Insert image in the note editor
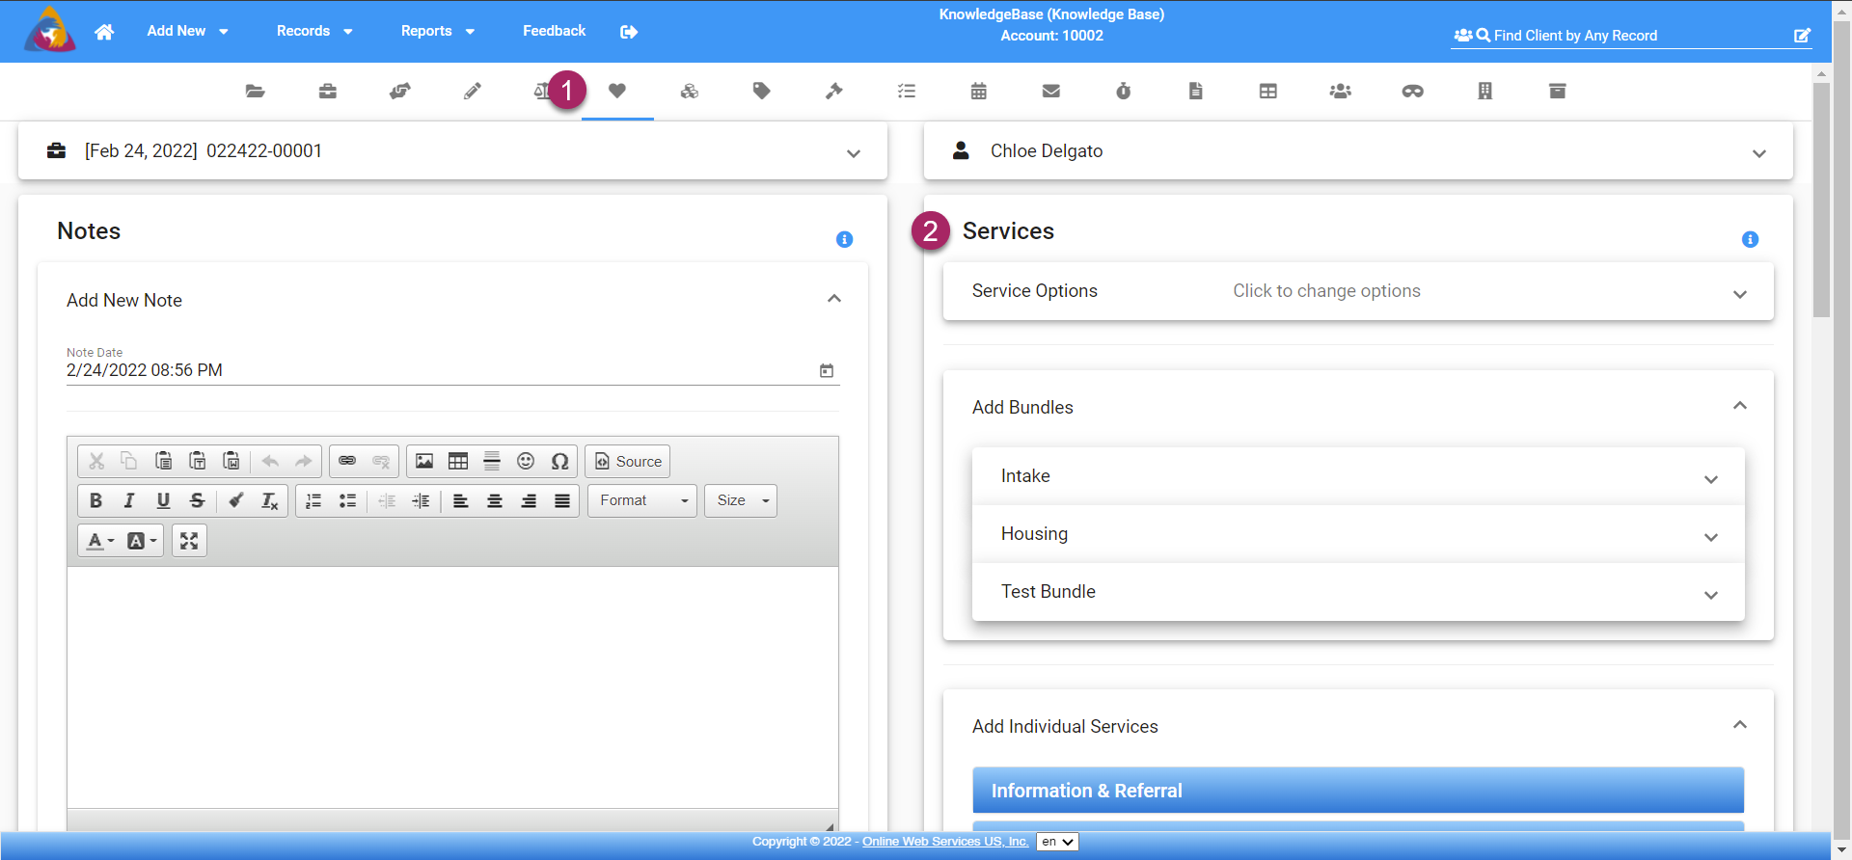1852x860 pixels. (424, 461)
